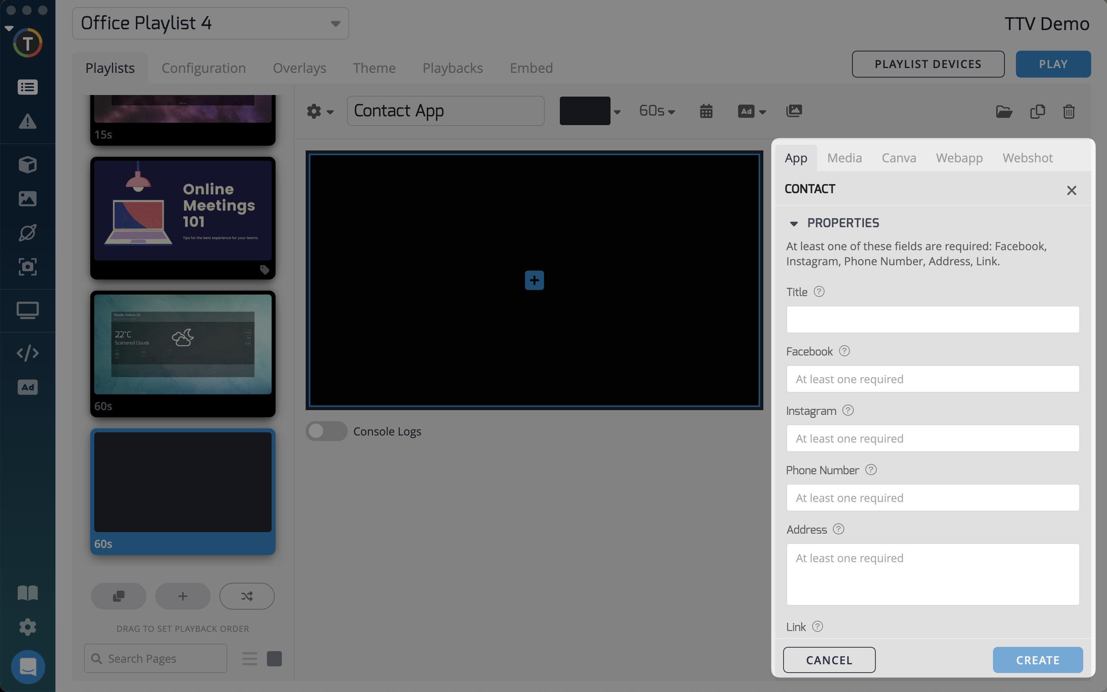This screenshot has width=1107, height=692.
Task: Open the code brackets sidebar icon
Action: click(27, 353)
